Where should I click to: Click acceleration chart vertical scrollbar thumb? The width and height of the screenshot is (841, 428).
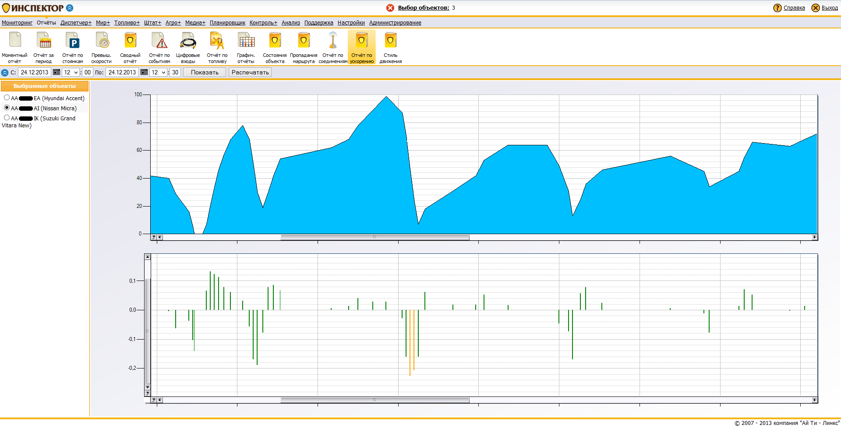tap(148, 331)
